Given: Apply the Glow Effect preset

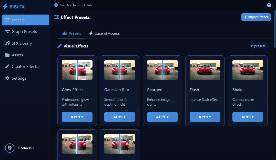Looking at the screenshot, I should [77, 117].
